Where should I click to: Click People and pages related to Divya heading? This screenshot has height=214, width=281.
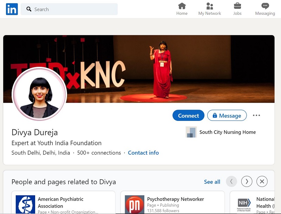click(64, 182)
